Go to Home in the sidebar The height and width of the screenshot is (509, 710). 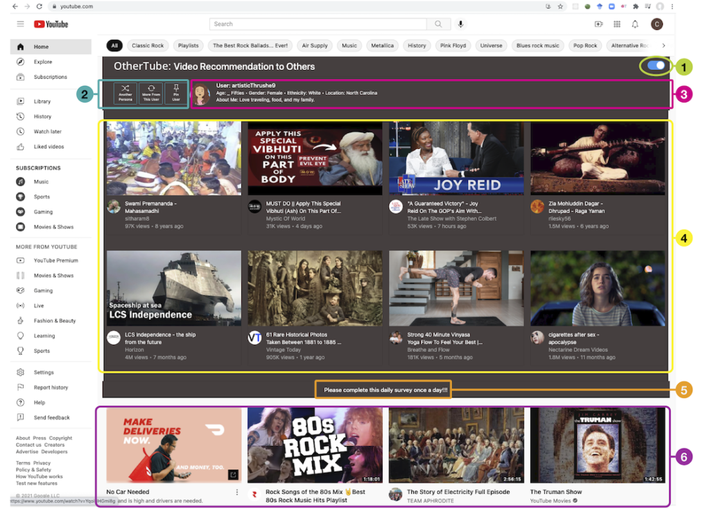click(x=51, y=46)
